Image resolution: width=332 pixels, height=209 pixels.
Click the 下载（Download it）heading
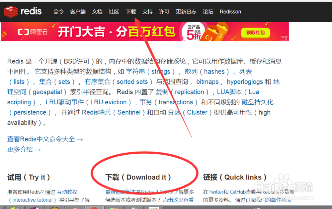(138, 177)
